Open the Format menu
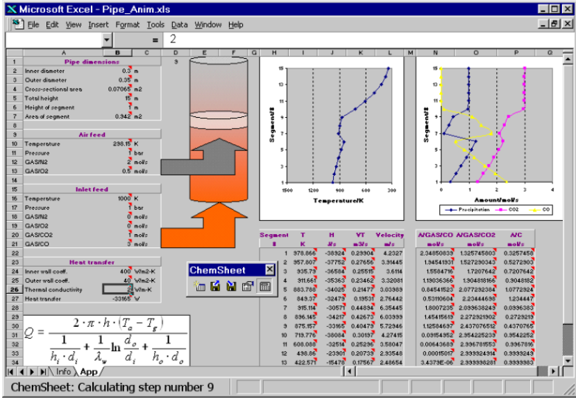This screenshot has height=399, width=576. (128, 25)
